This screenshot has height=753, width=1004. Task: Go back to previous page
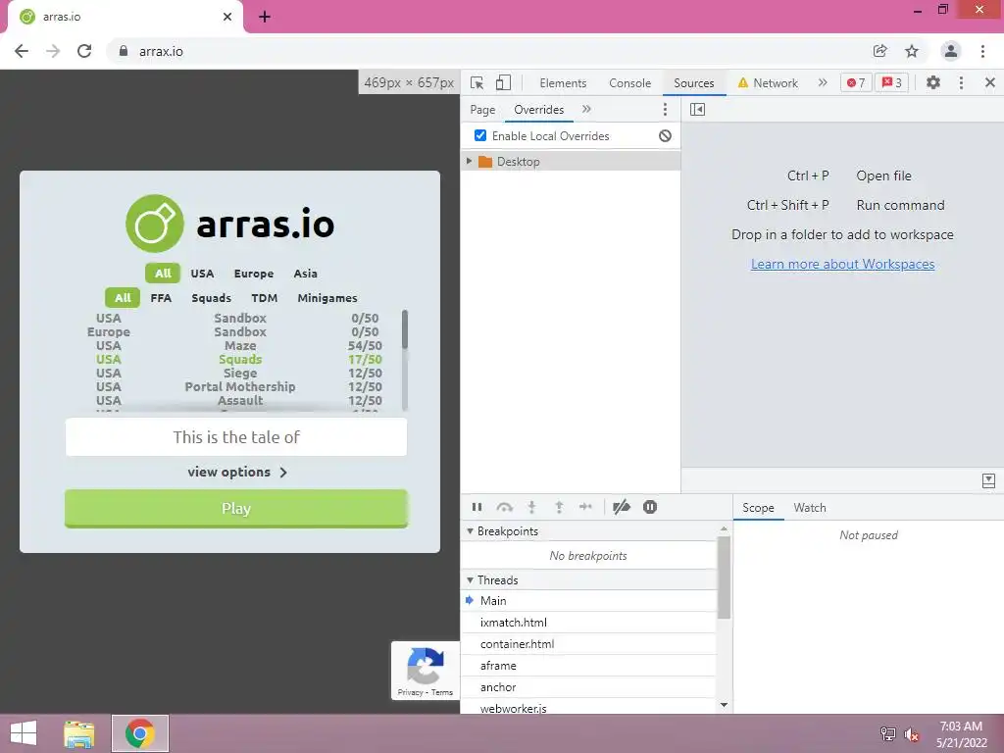click(x=22, y=51)
